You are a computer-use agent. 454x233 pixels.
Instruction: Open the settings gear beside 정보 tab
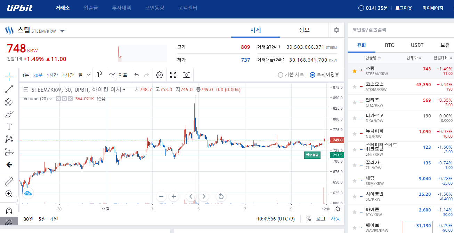pyautogui.click(x=336, y=30)
